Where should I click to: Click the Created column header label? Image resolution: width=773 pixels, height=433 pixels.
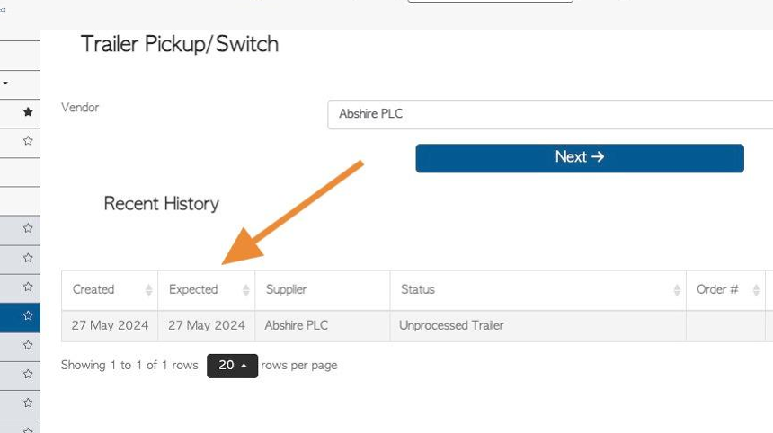click(93, 289)
